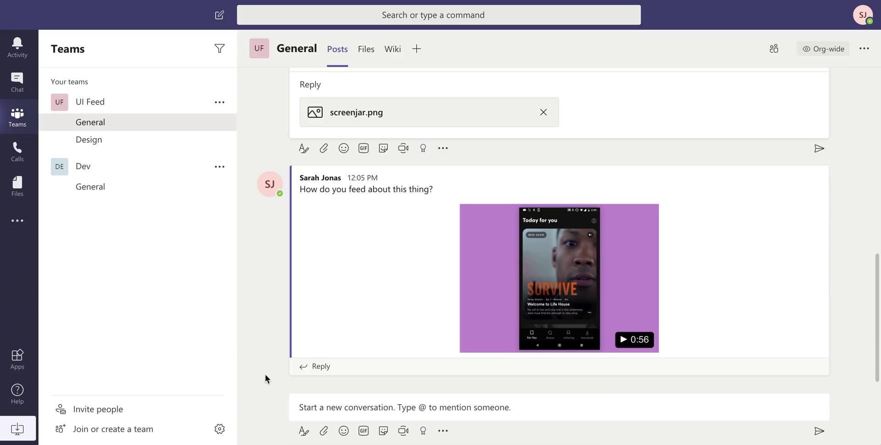Select the Design channel under UI Feed

pyautogui.click(x=89, y=139)
